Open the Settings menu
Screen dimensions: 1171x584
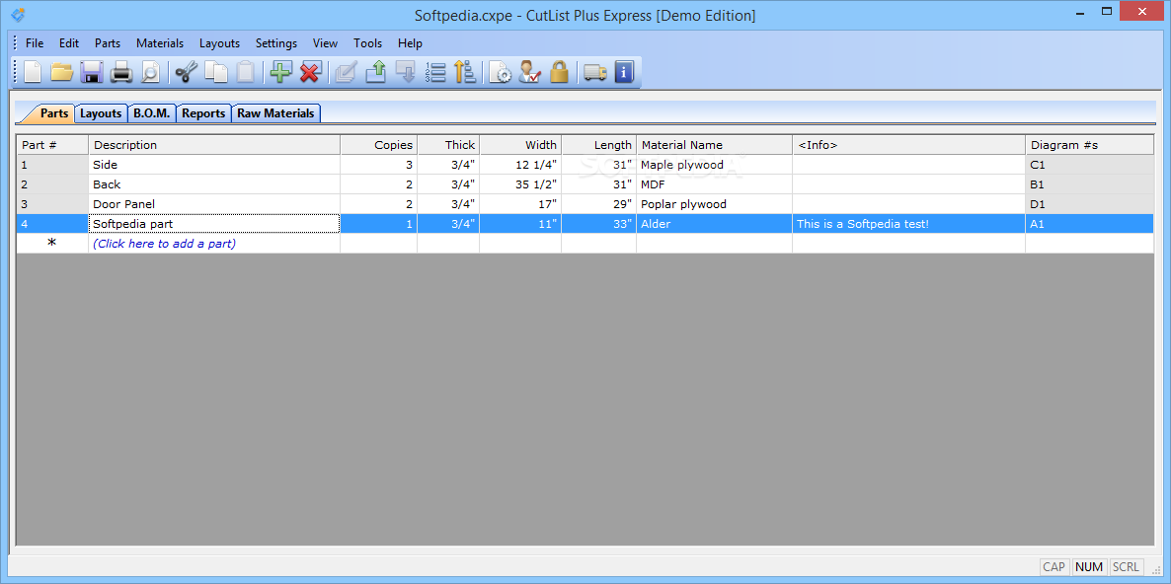pos(276,43)
